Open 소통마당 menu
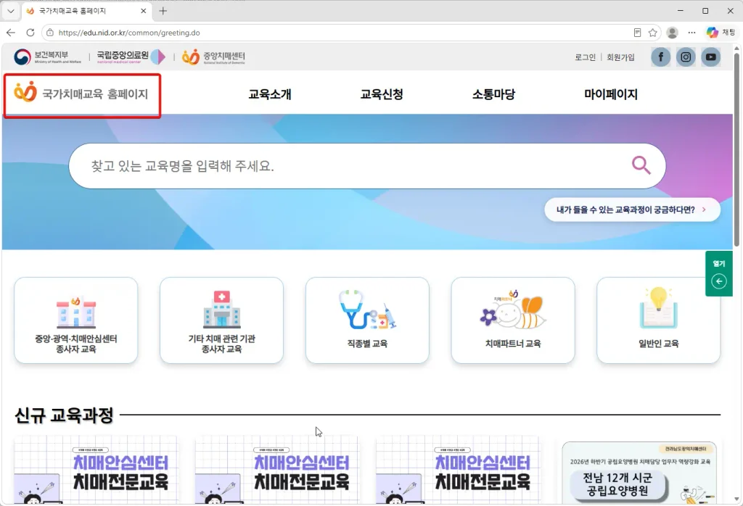The height and width of the screenshot is (506, 743). 493,94
